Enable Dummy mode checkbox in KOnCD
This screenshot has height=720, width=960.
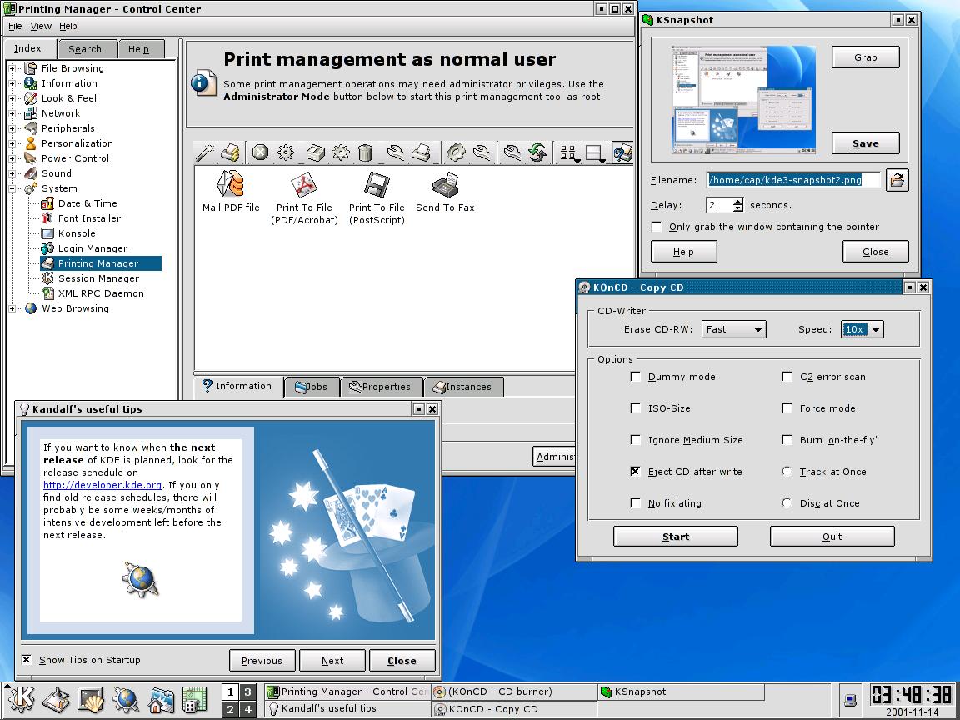coord(636,377)
